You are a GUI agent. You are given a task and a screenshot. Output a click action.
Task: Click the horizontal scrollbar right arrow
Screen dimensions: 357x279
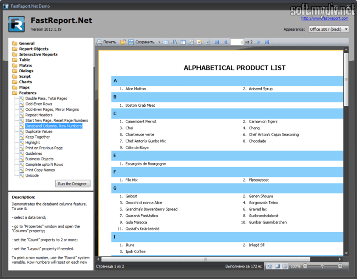tap(340, 259)
